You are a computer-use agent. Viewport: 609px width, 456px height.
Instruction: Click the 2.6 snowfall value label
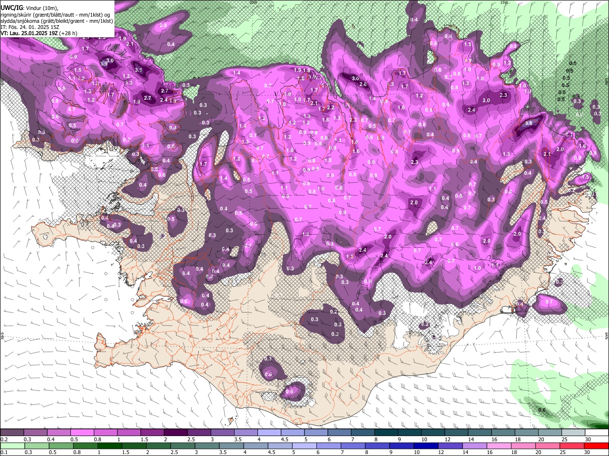click(x=363, y=85)
